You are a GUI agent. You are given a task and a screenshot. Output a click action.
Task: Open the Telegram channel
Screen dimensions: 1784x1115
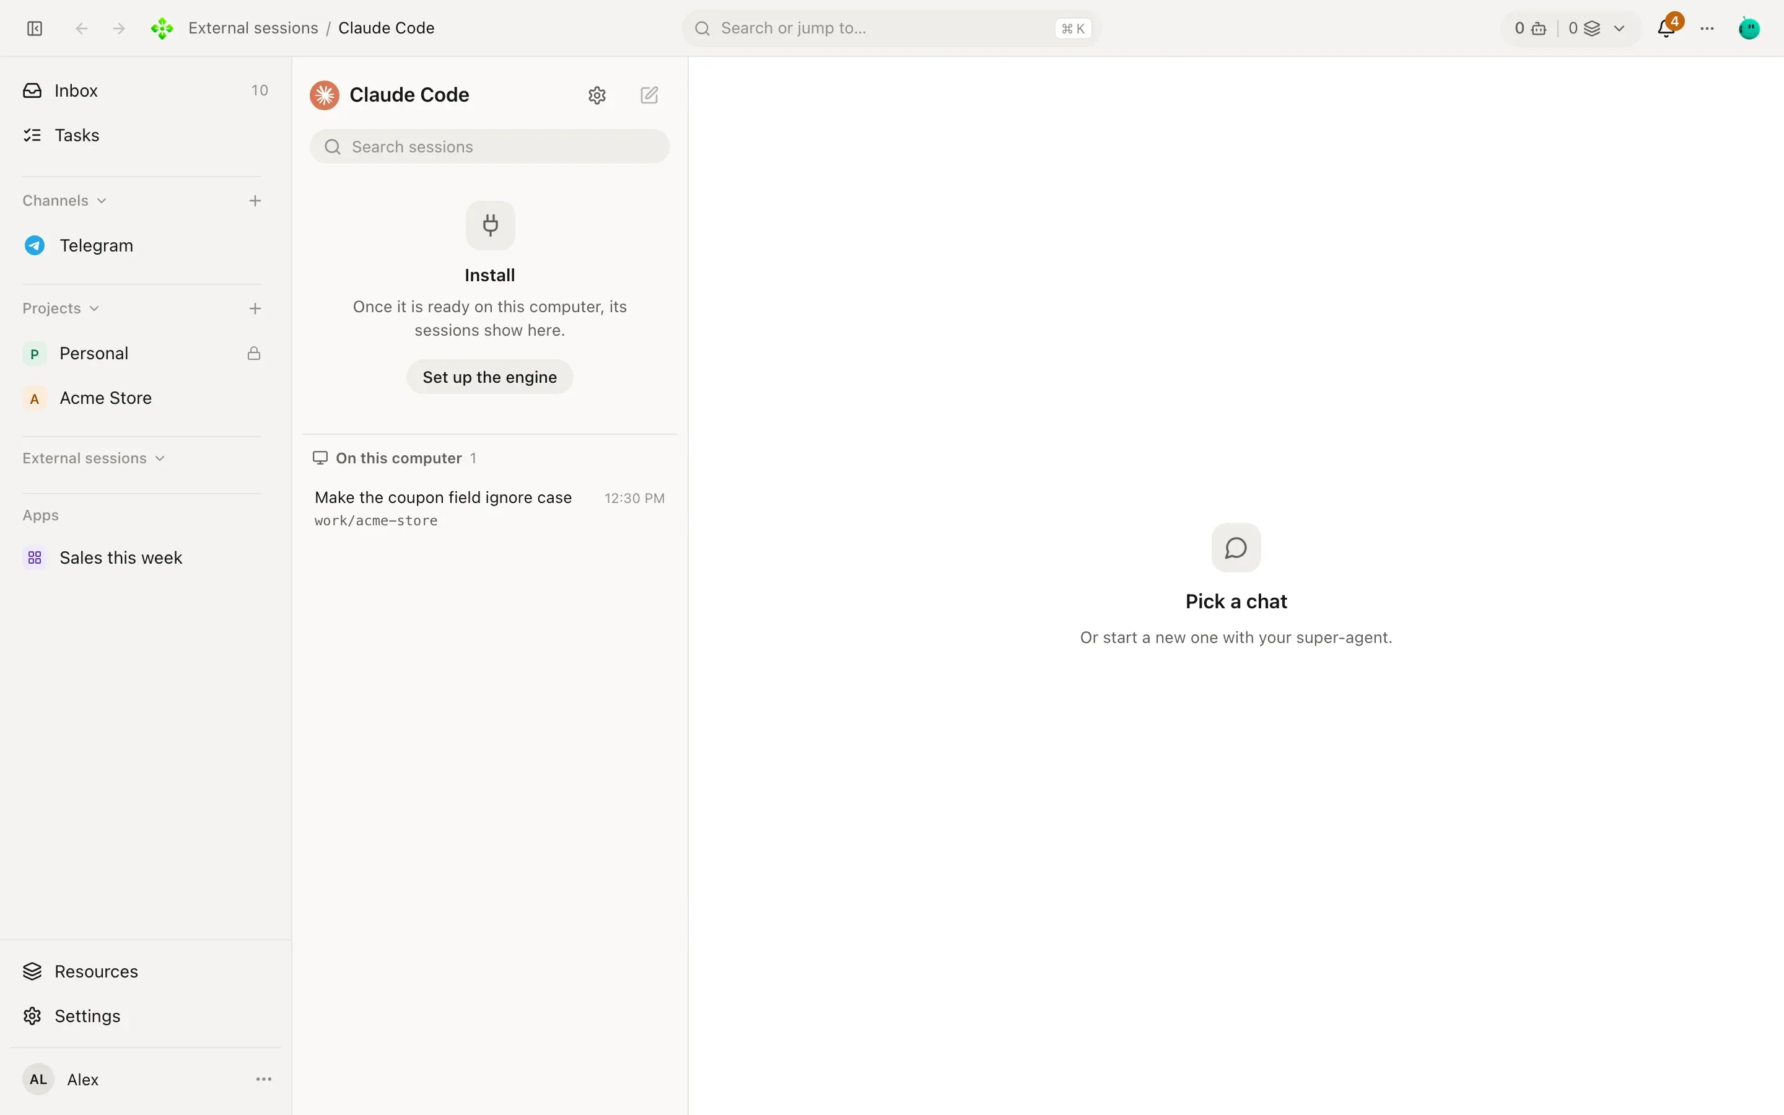[145, 245]
